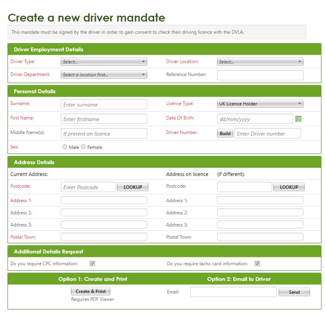The width and height of the screenshot is (325, 315).
Task: Focus the First Name input field
Action: pos(104,119)
